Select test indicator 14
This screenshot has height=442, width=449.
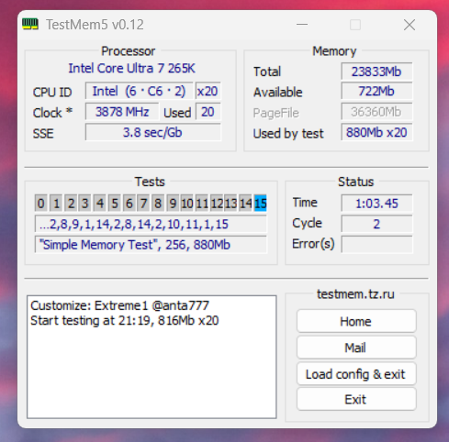point(246,204)
